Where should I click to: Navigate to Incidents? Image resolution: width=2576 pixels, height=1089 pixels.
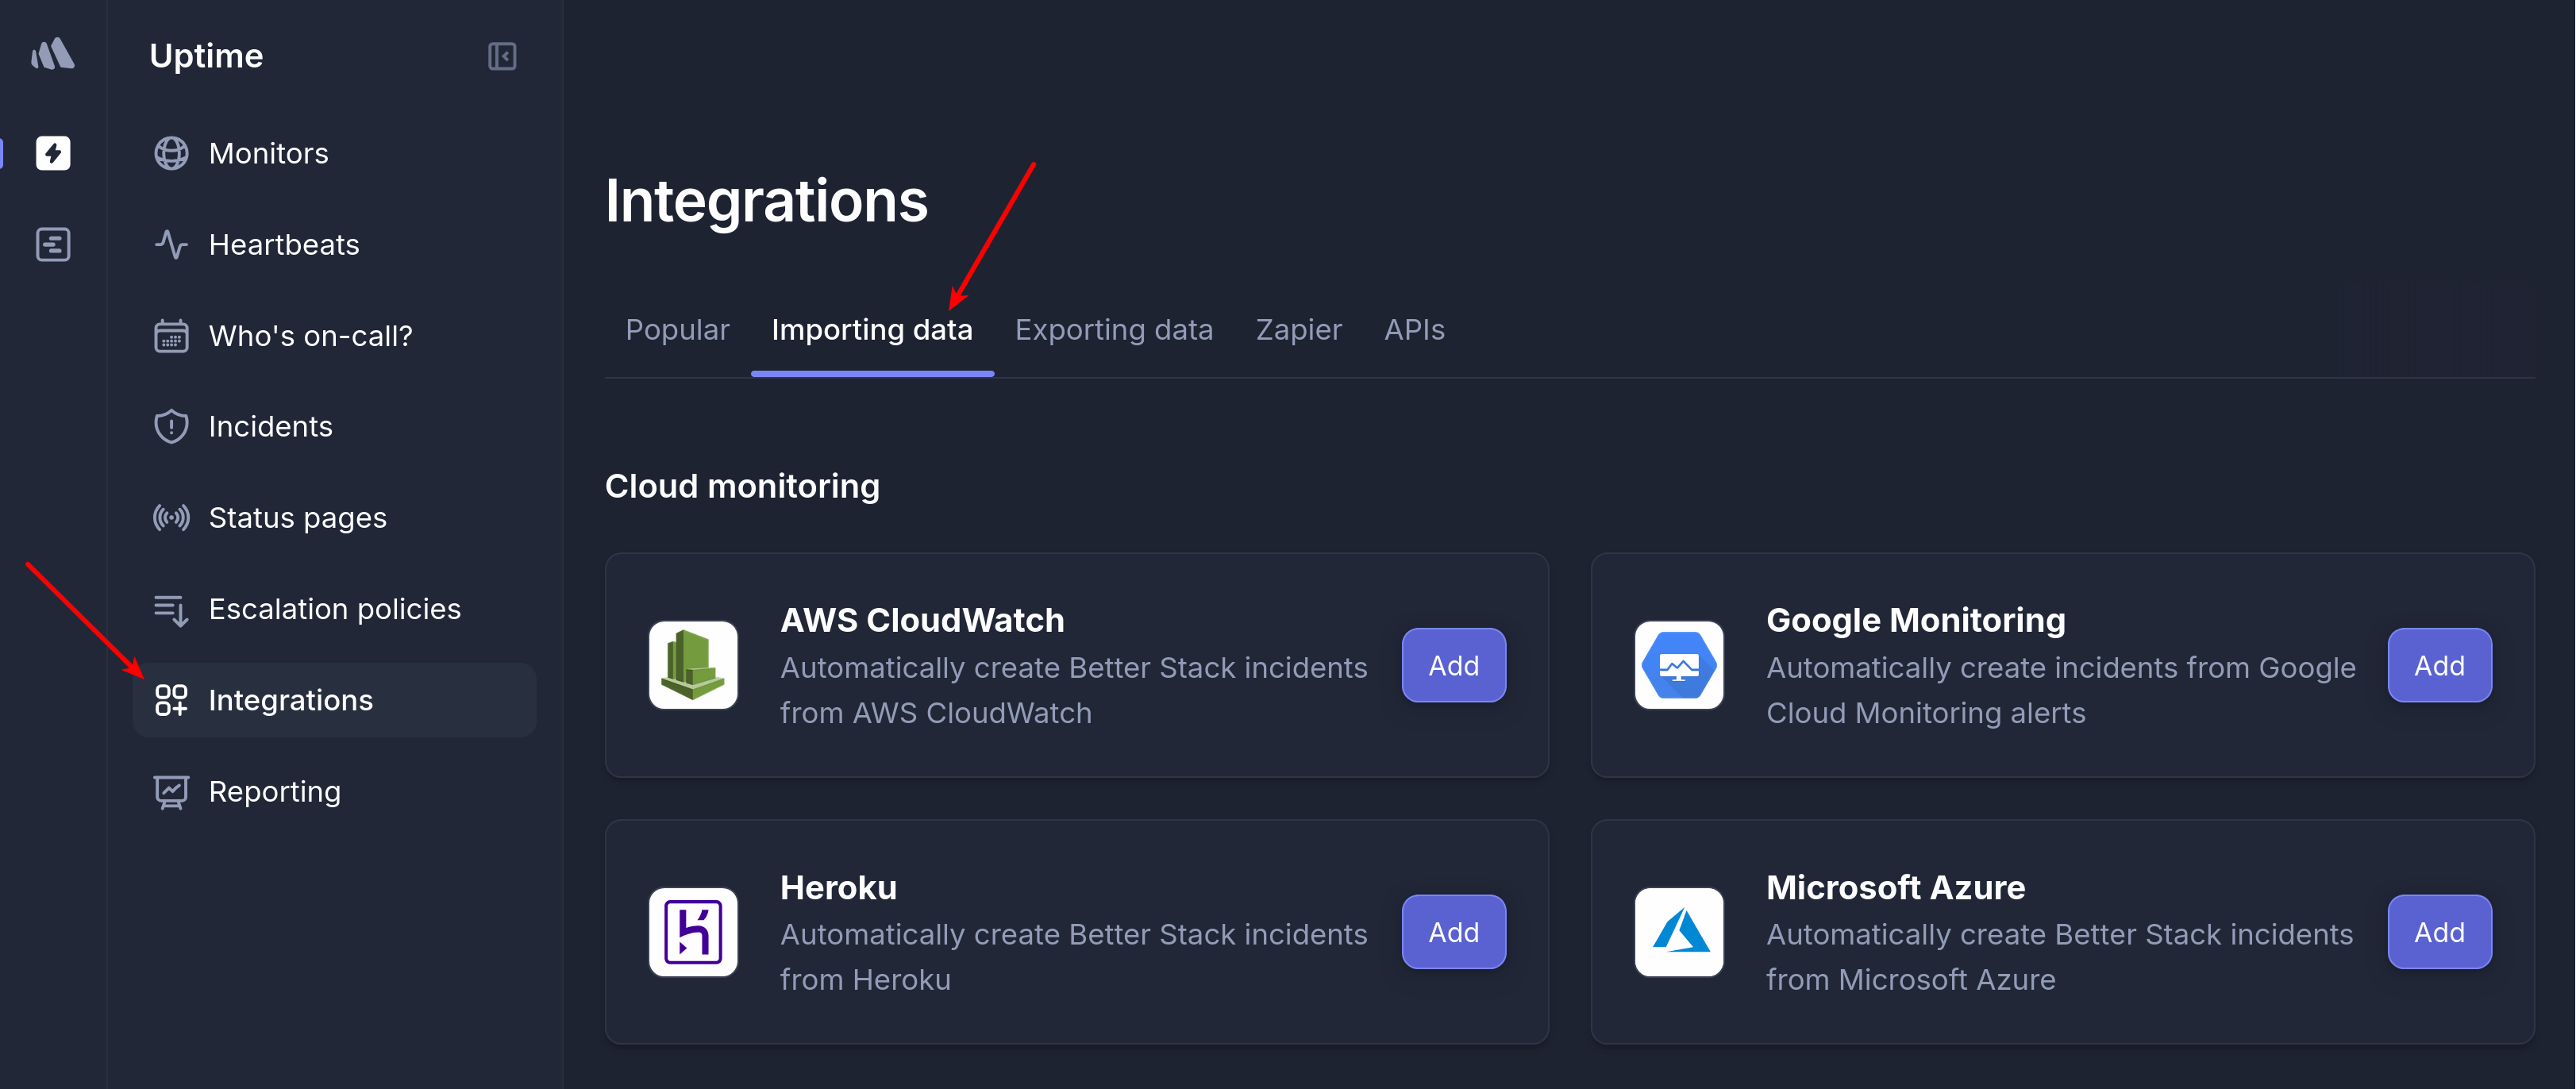pyautogui.click(x=334, y=426)
